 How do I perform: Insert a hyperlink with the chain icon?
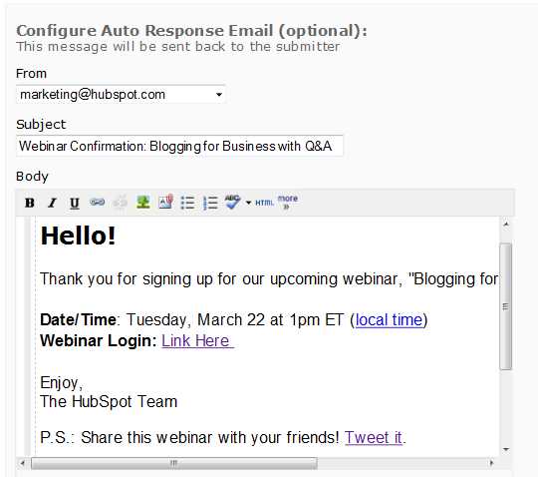click(x=97, y=202)
